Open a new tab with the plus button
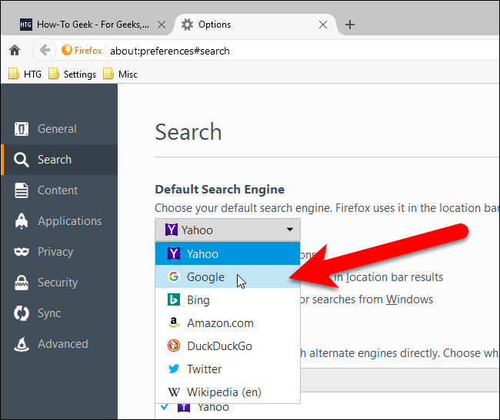Viewport: 500px width, 420px height. click(x=349, y=25)
